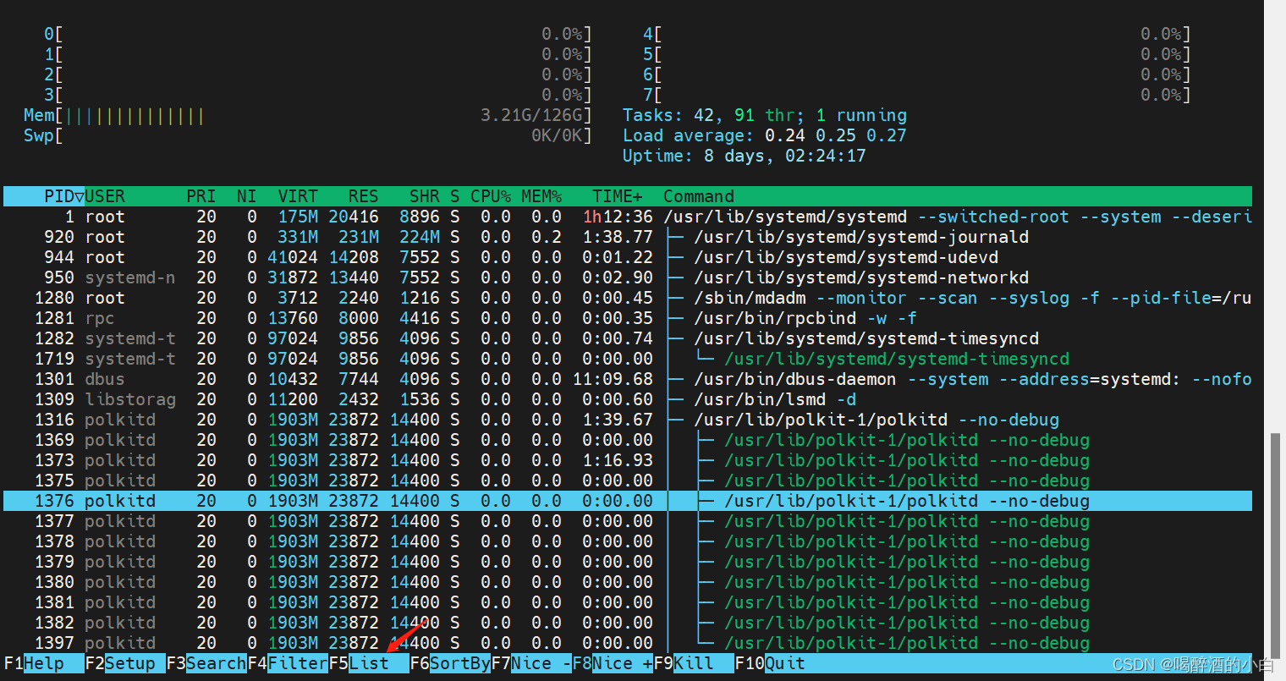Image resolution: width=1286 pixels, height=681 pixels.
Task: Select the systemd-udevd process row
Action: [x=628, y=257]
